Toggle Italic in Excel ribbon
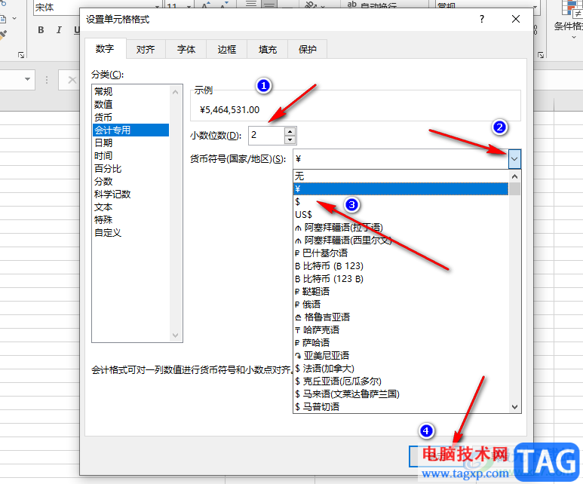Screen dimensions: 583x484 tap(59, 30)
